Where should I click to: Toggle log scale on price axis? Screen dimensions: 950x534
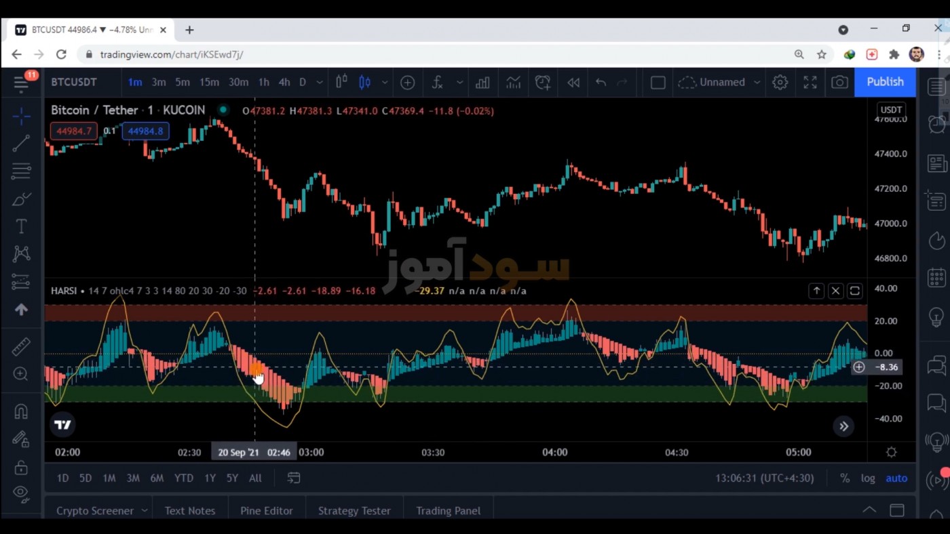click(x=868, y=478)
